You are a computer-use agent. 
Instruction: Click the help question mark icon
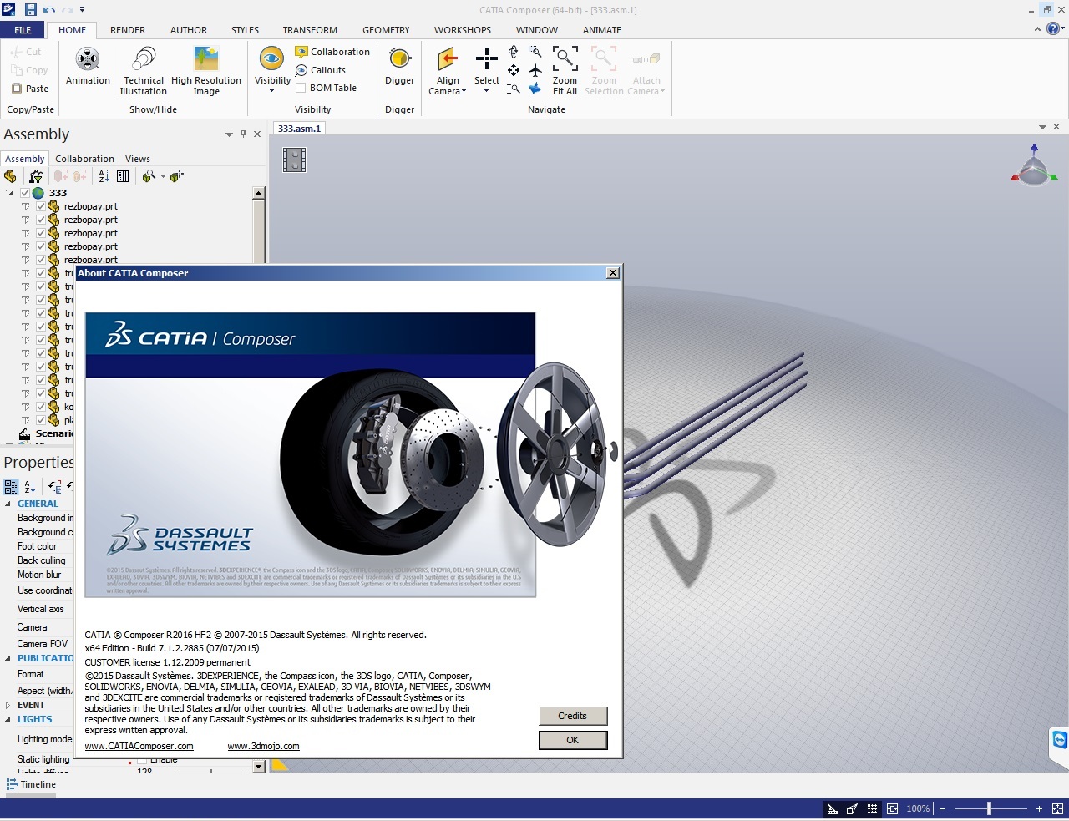pos(1054,29)
